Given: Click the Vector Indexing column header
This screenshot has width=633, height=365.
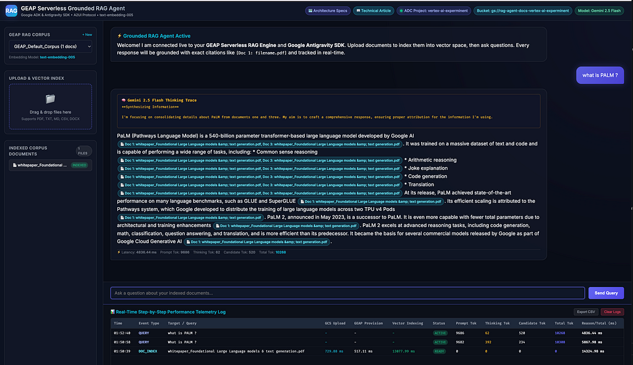Looking at the screenshot, I should coord(407,324).
